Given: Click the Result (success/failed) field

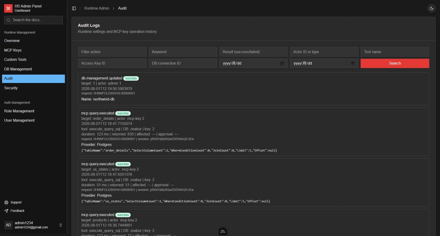Looking at the screenshot, I should [253, 52].
